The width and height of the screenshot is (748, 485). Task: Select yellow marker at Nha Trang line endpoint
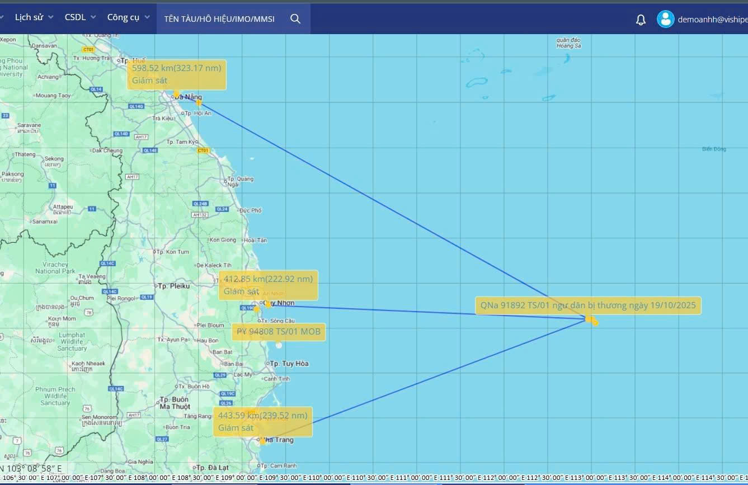(262, 441)
